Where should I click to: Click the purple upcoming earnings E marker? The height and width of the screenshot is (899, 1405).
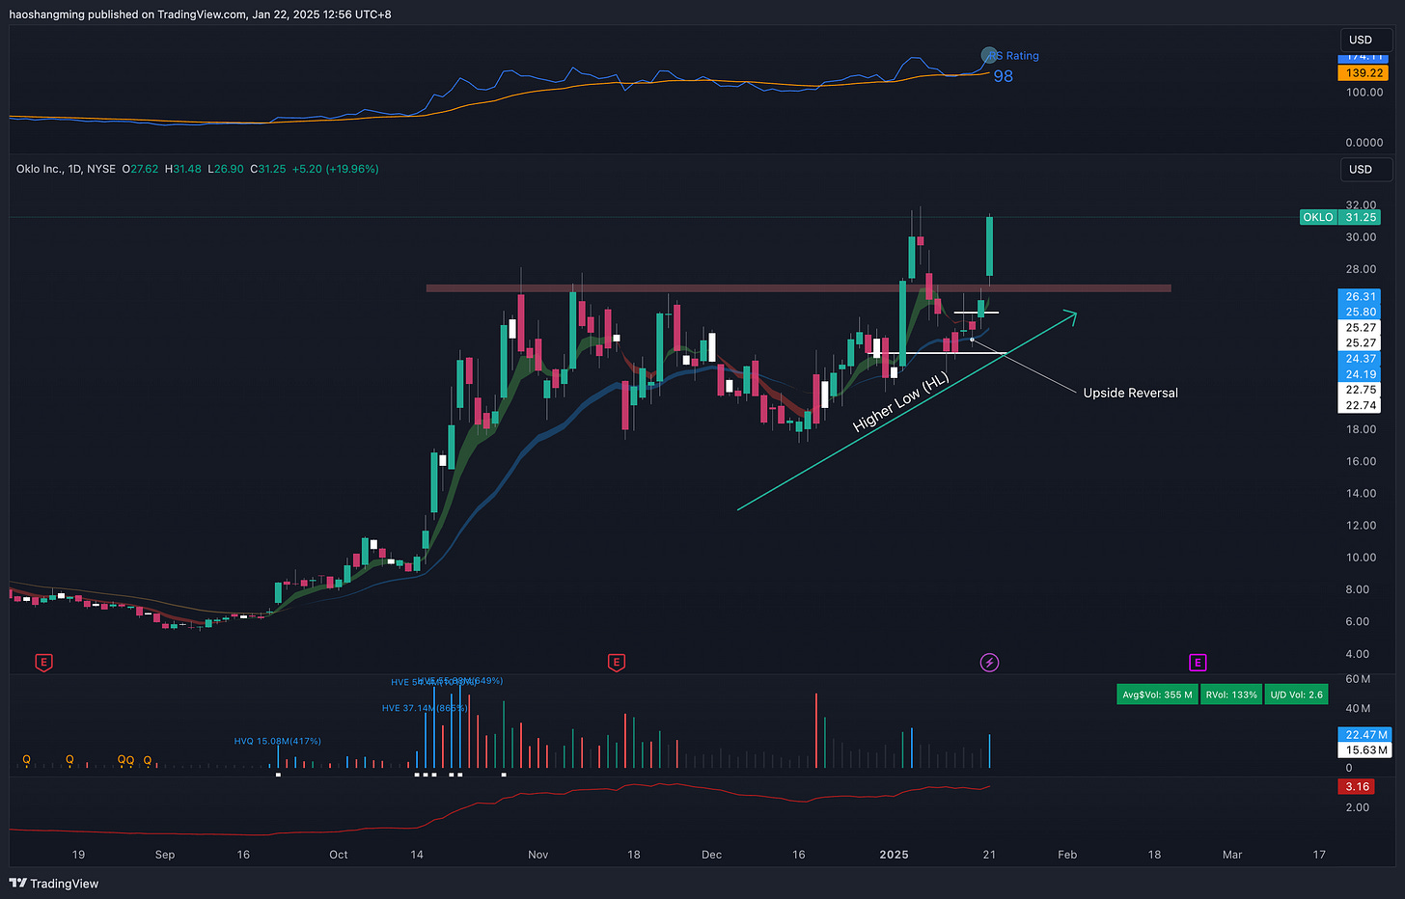tap(1198, 663)
